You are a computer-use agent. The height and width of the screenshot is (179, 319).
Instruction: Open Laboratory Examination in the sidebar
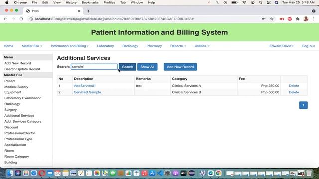[x=23, y=98]
